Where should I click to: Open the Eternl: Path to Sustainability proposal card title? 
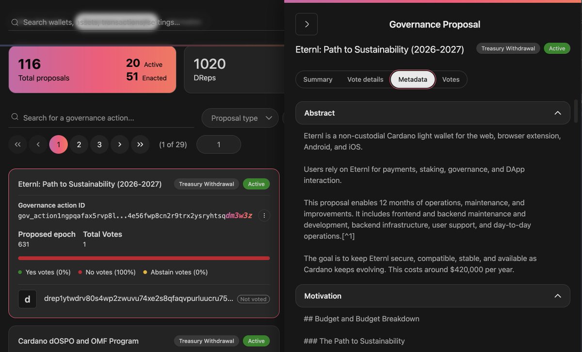tap(90, 184)
